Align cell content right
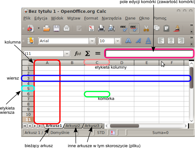Image resolution: width=195 pixels, height=148 pixels. (181, 41)
